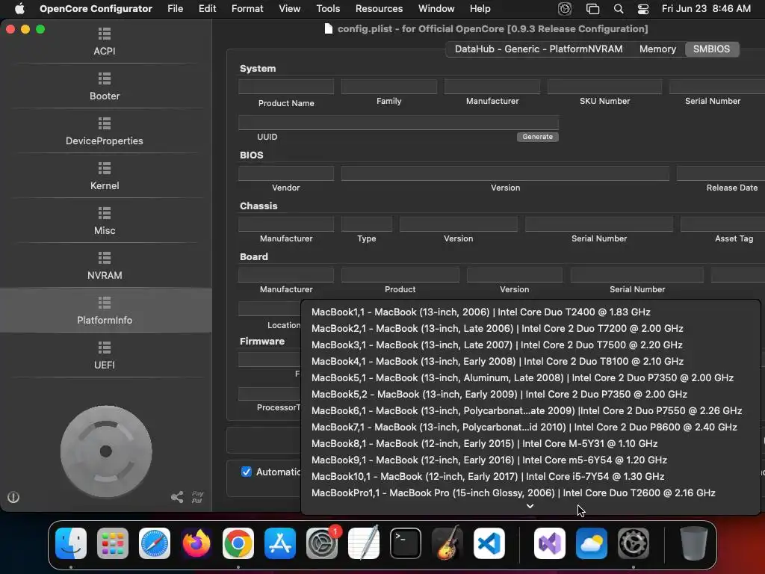Viewport: 765px width, 574px height.
Task: Open the Window menu
Action: 436,9
